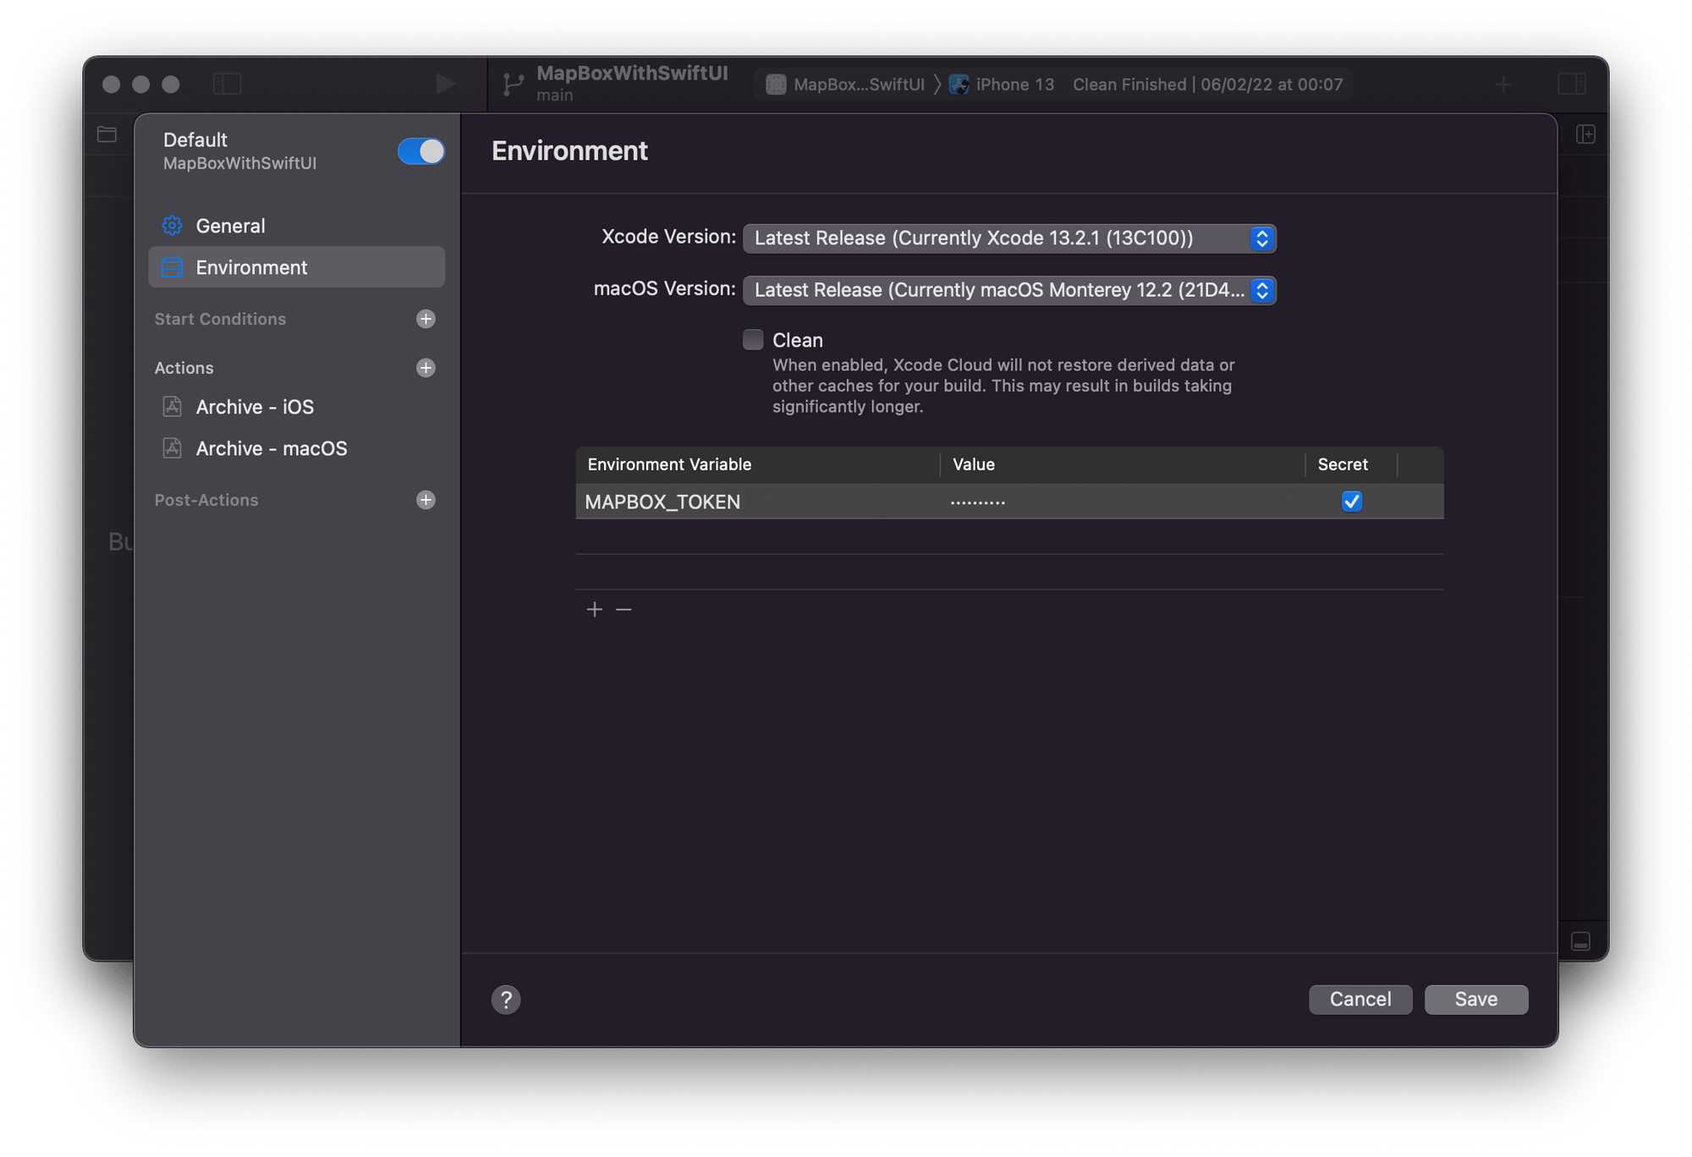Open the Xcode Version dropdown

1261,239
